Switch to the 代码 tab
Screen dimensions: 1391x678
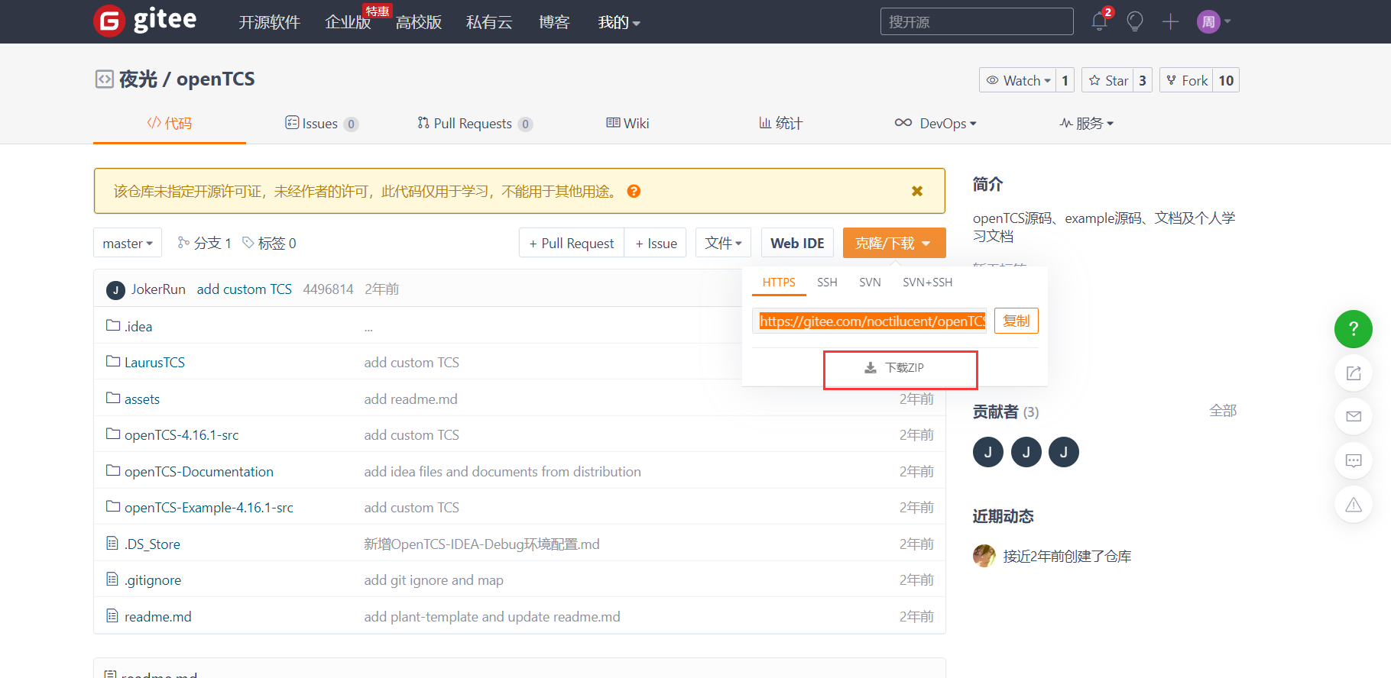coord(170,123)
